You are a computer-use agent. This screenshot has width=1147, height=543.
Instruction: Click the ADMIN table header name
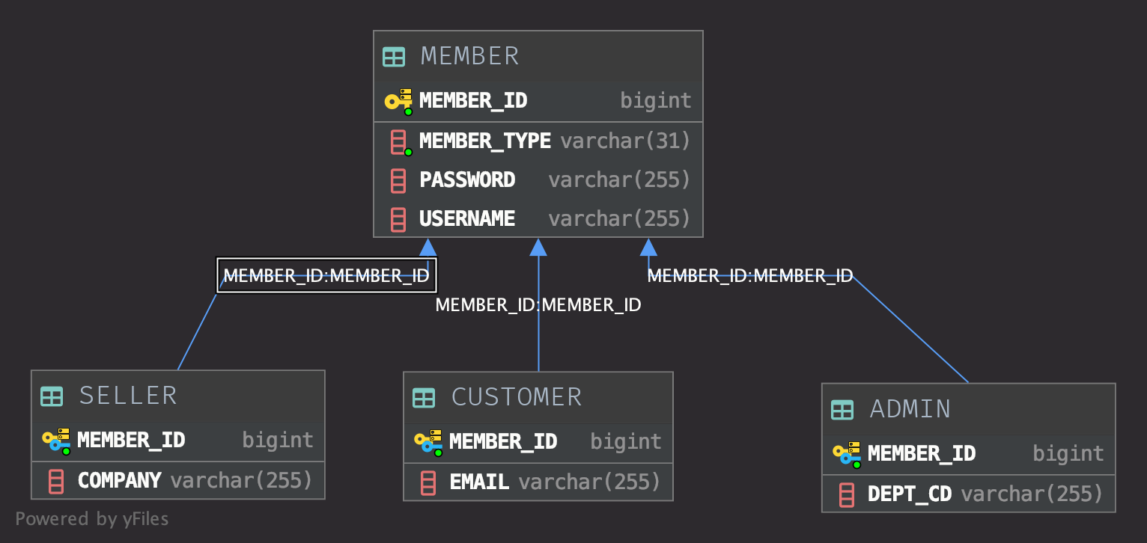point(910,409)
